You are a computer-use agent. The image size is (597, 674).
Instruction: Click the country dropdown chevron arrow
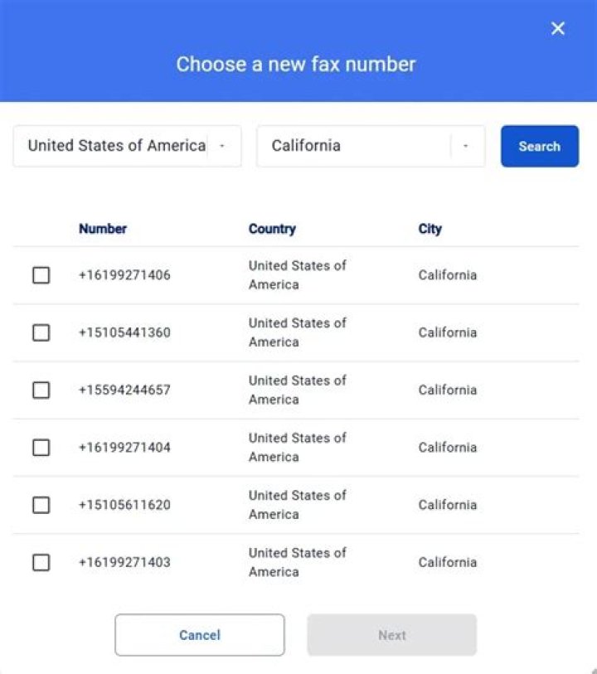(x=222, y=146)
